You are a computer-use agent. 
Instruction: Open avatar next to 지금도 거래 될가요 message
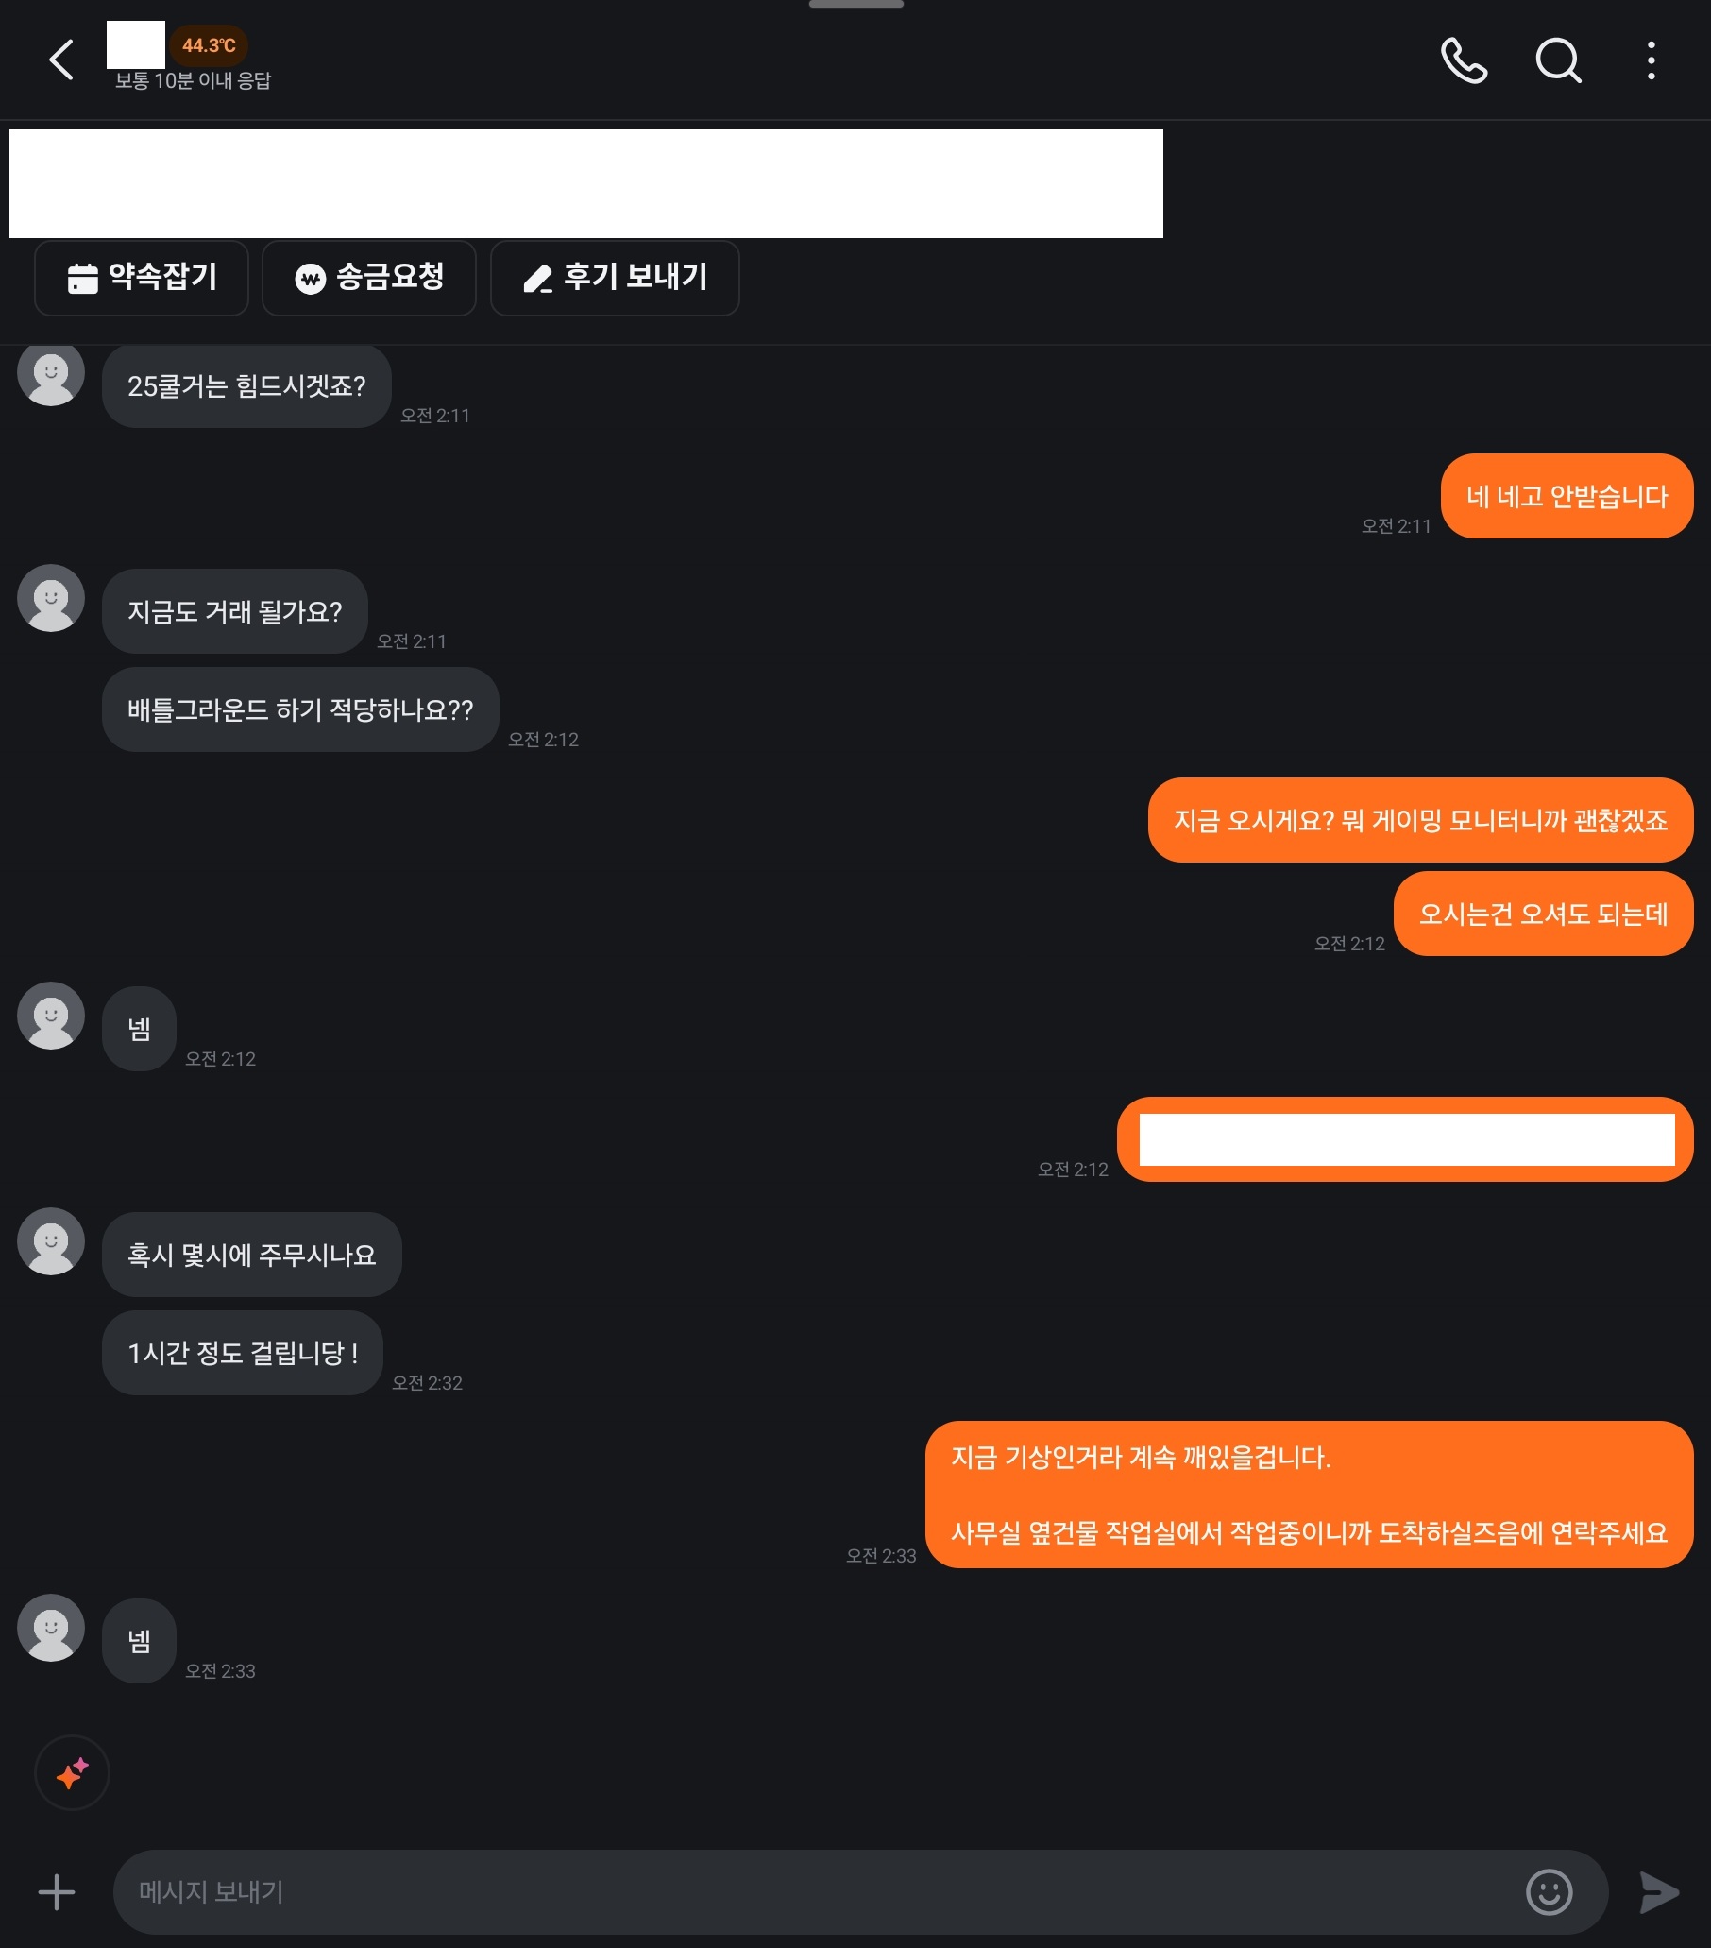coord(51,599)
